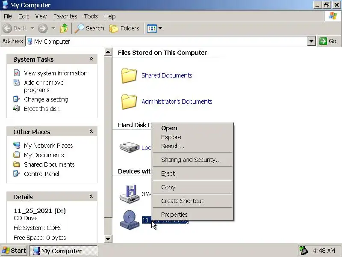Viewport: 342px width, 257px height.
Task: Expand the Address bar dropdown
Action: pos(312,41)
